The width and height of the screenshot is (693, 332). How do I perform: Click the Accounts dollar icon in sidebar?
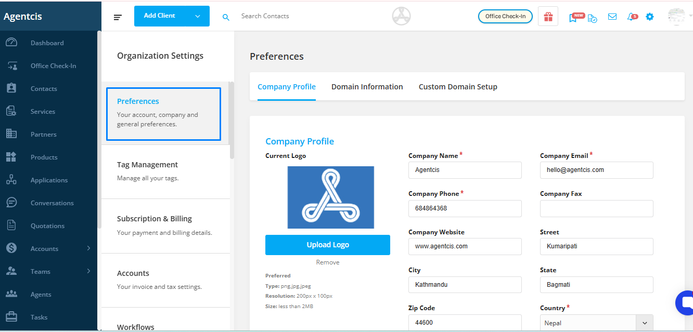coord(11,248)
